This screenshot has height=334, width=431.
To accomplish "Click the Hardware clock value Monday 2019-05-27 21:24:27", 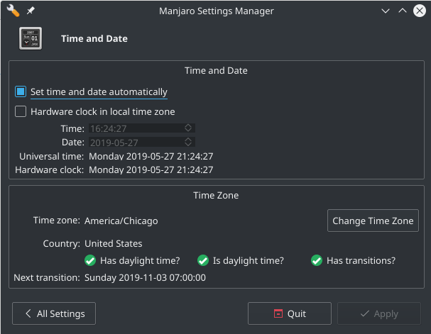I will [x=151, y=170].
